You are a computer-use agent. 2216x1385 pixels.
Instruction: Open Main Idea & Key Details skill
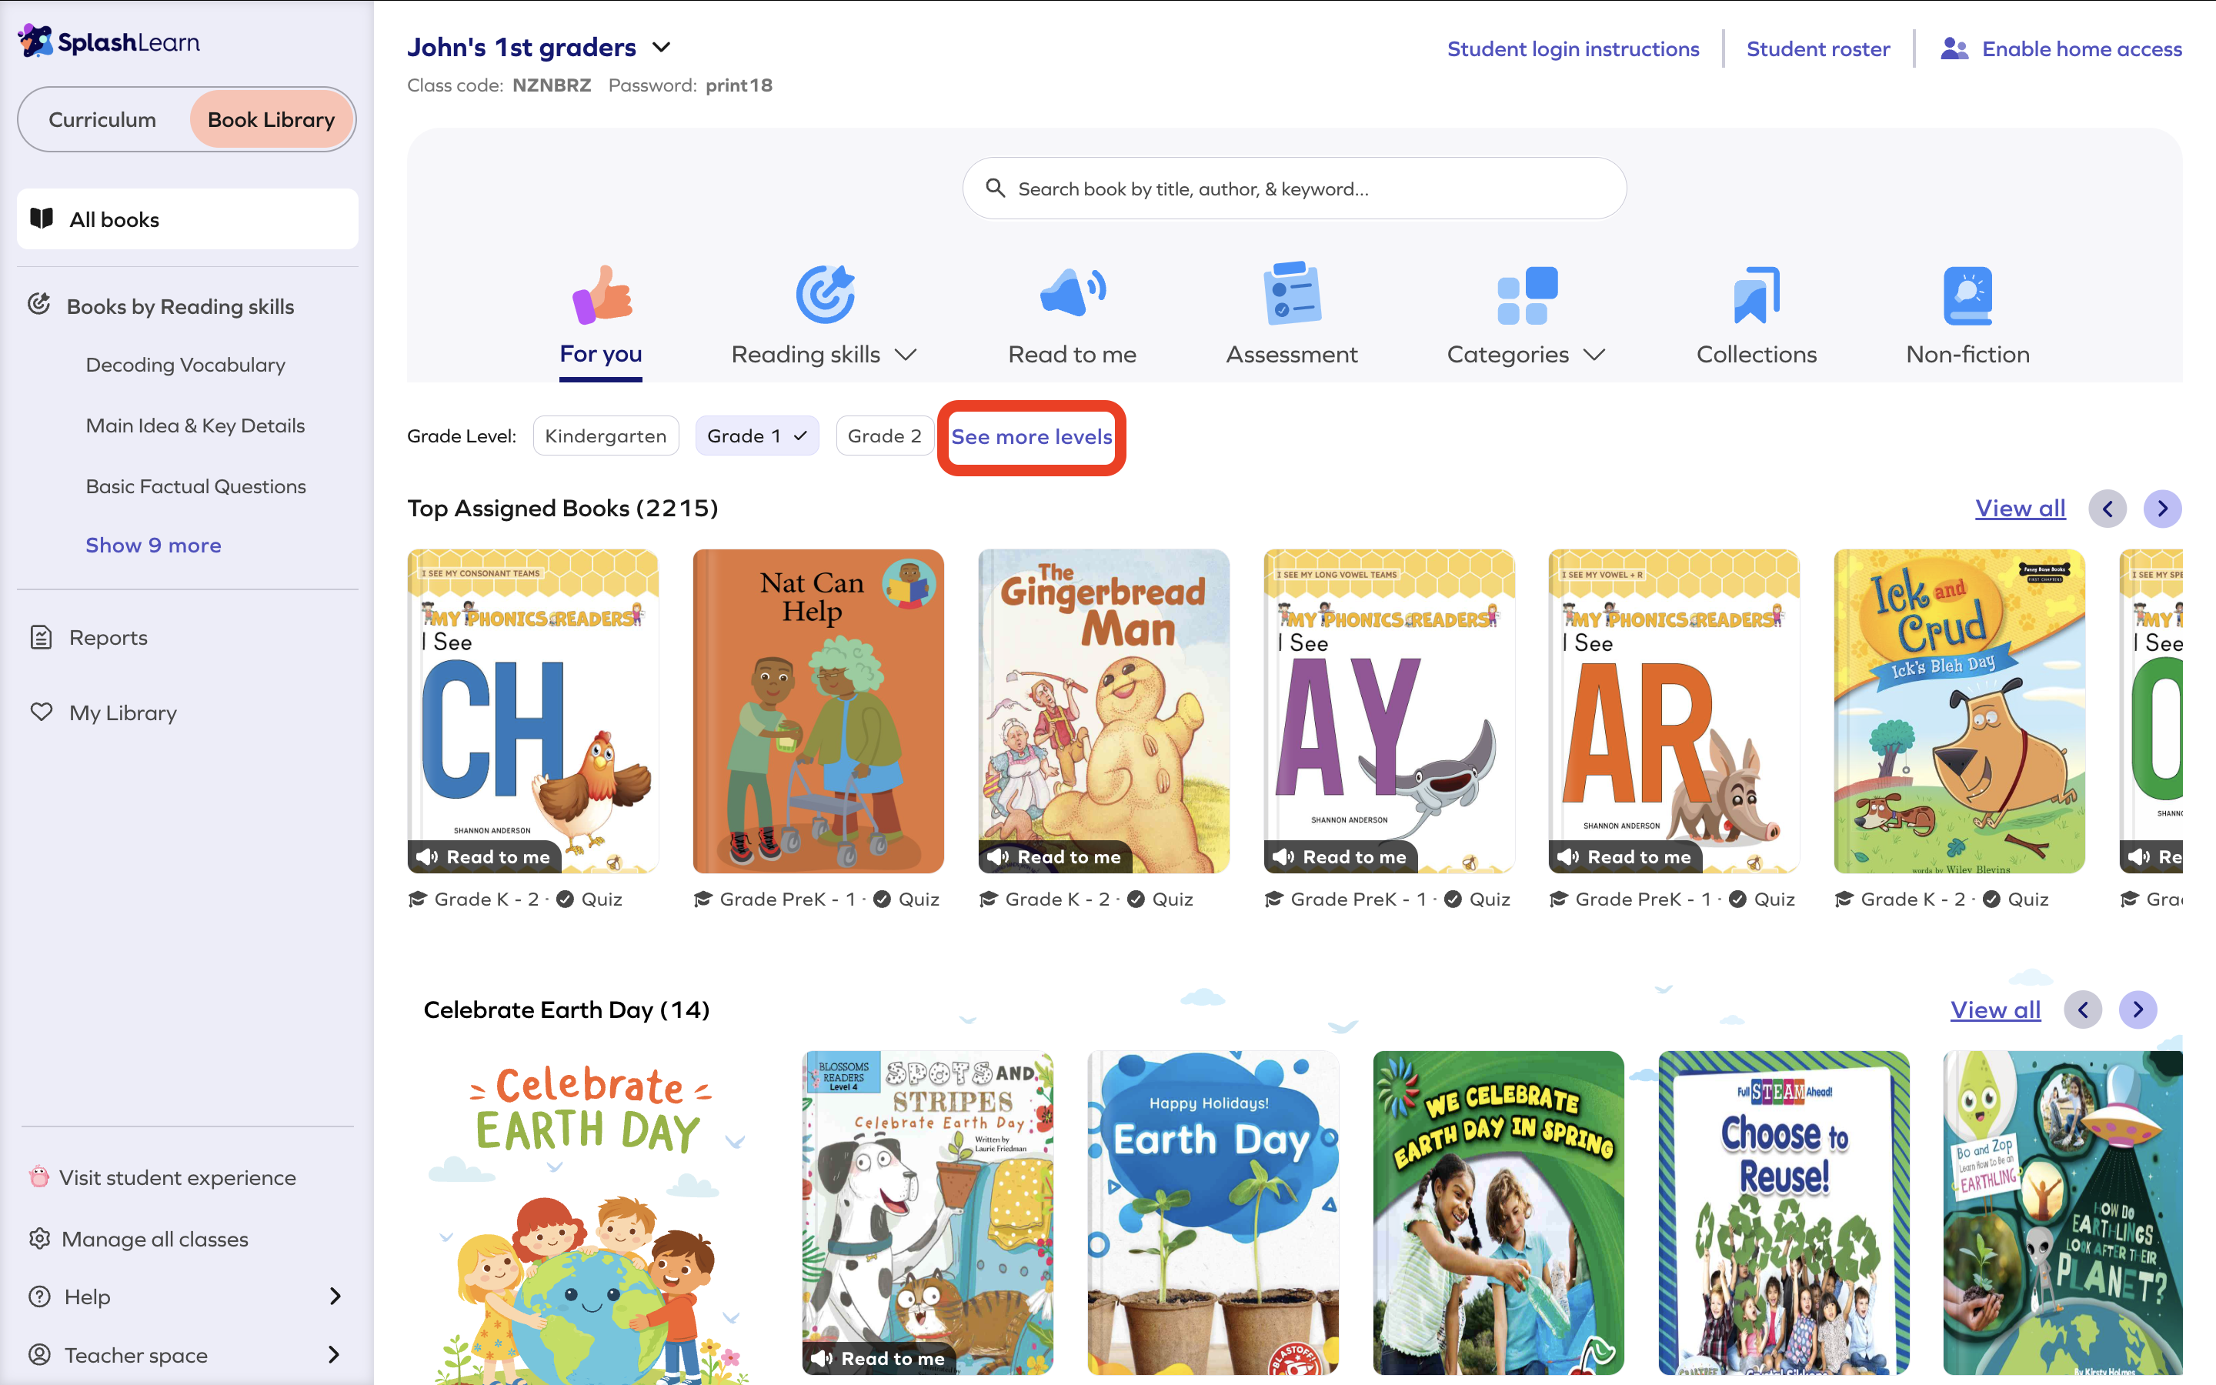coord(195,425)
